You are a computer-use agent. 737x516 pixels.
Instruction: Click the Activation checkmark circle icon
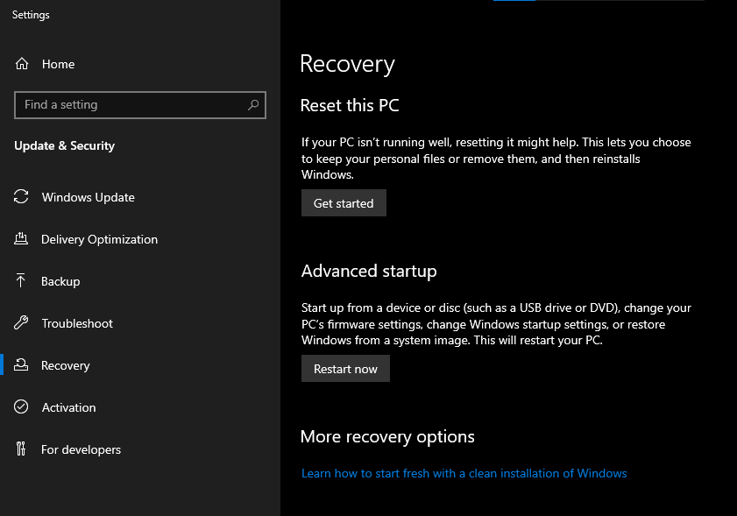pyautogui.click(x=22, y=407)
